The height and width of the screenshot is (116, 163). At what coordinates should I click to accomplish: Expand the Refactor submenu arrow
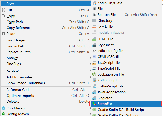90,71
